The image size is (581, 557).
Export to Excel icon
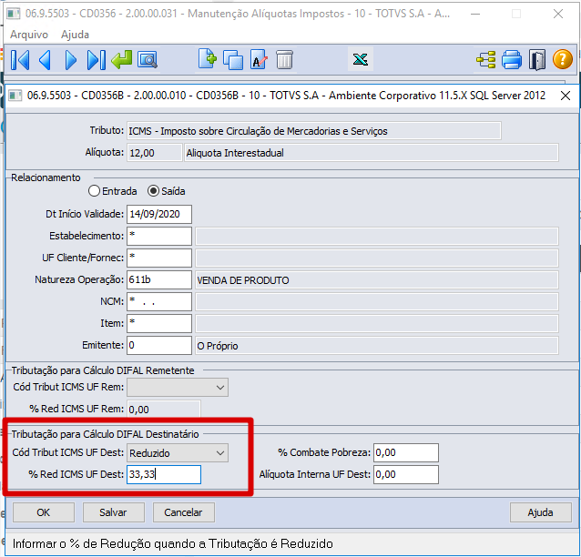coord(360,59)
